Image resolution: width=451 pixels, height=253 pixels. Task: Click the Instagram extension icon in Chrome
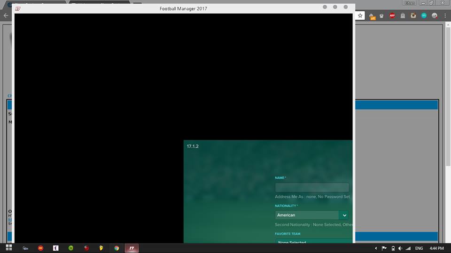tap(413, 15)
